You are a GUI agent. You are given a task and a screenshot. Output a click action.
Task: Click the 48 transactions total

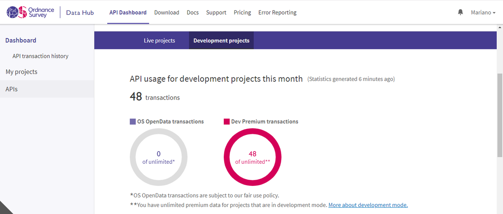click(x=155, y=97)
